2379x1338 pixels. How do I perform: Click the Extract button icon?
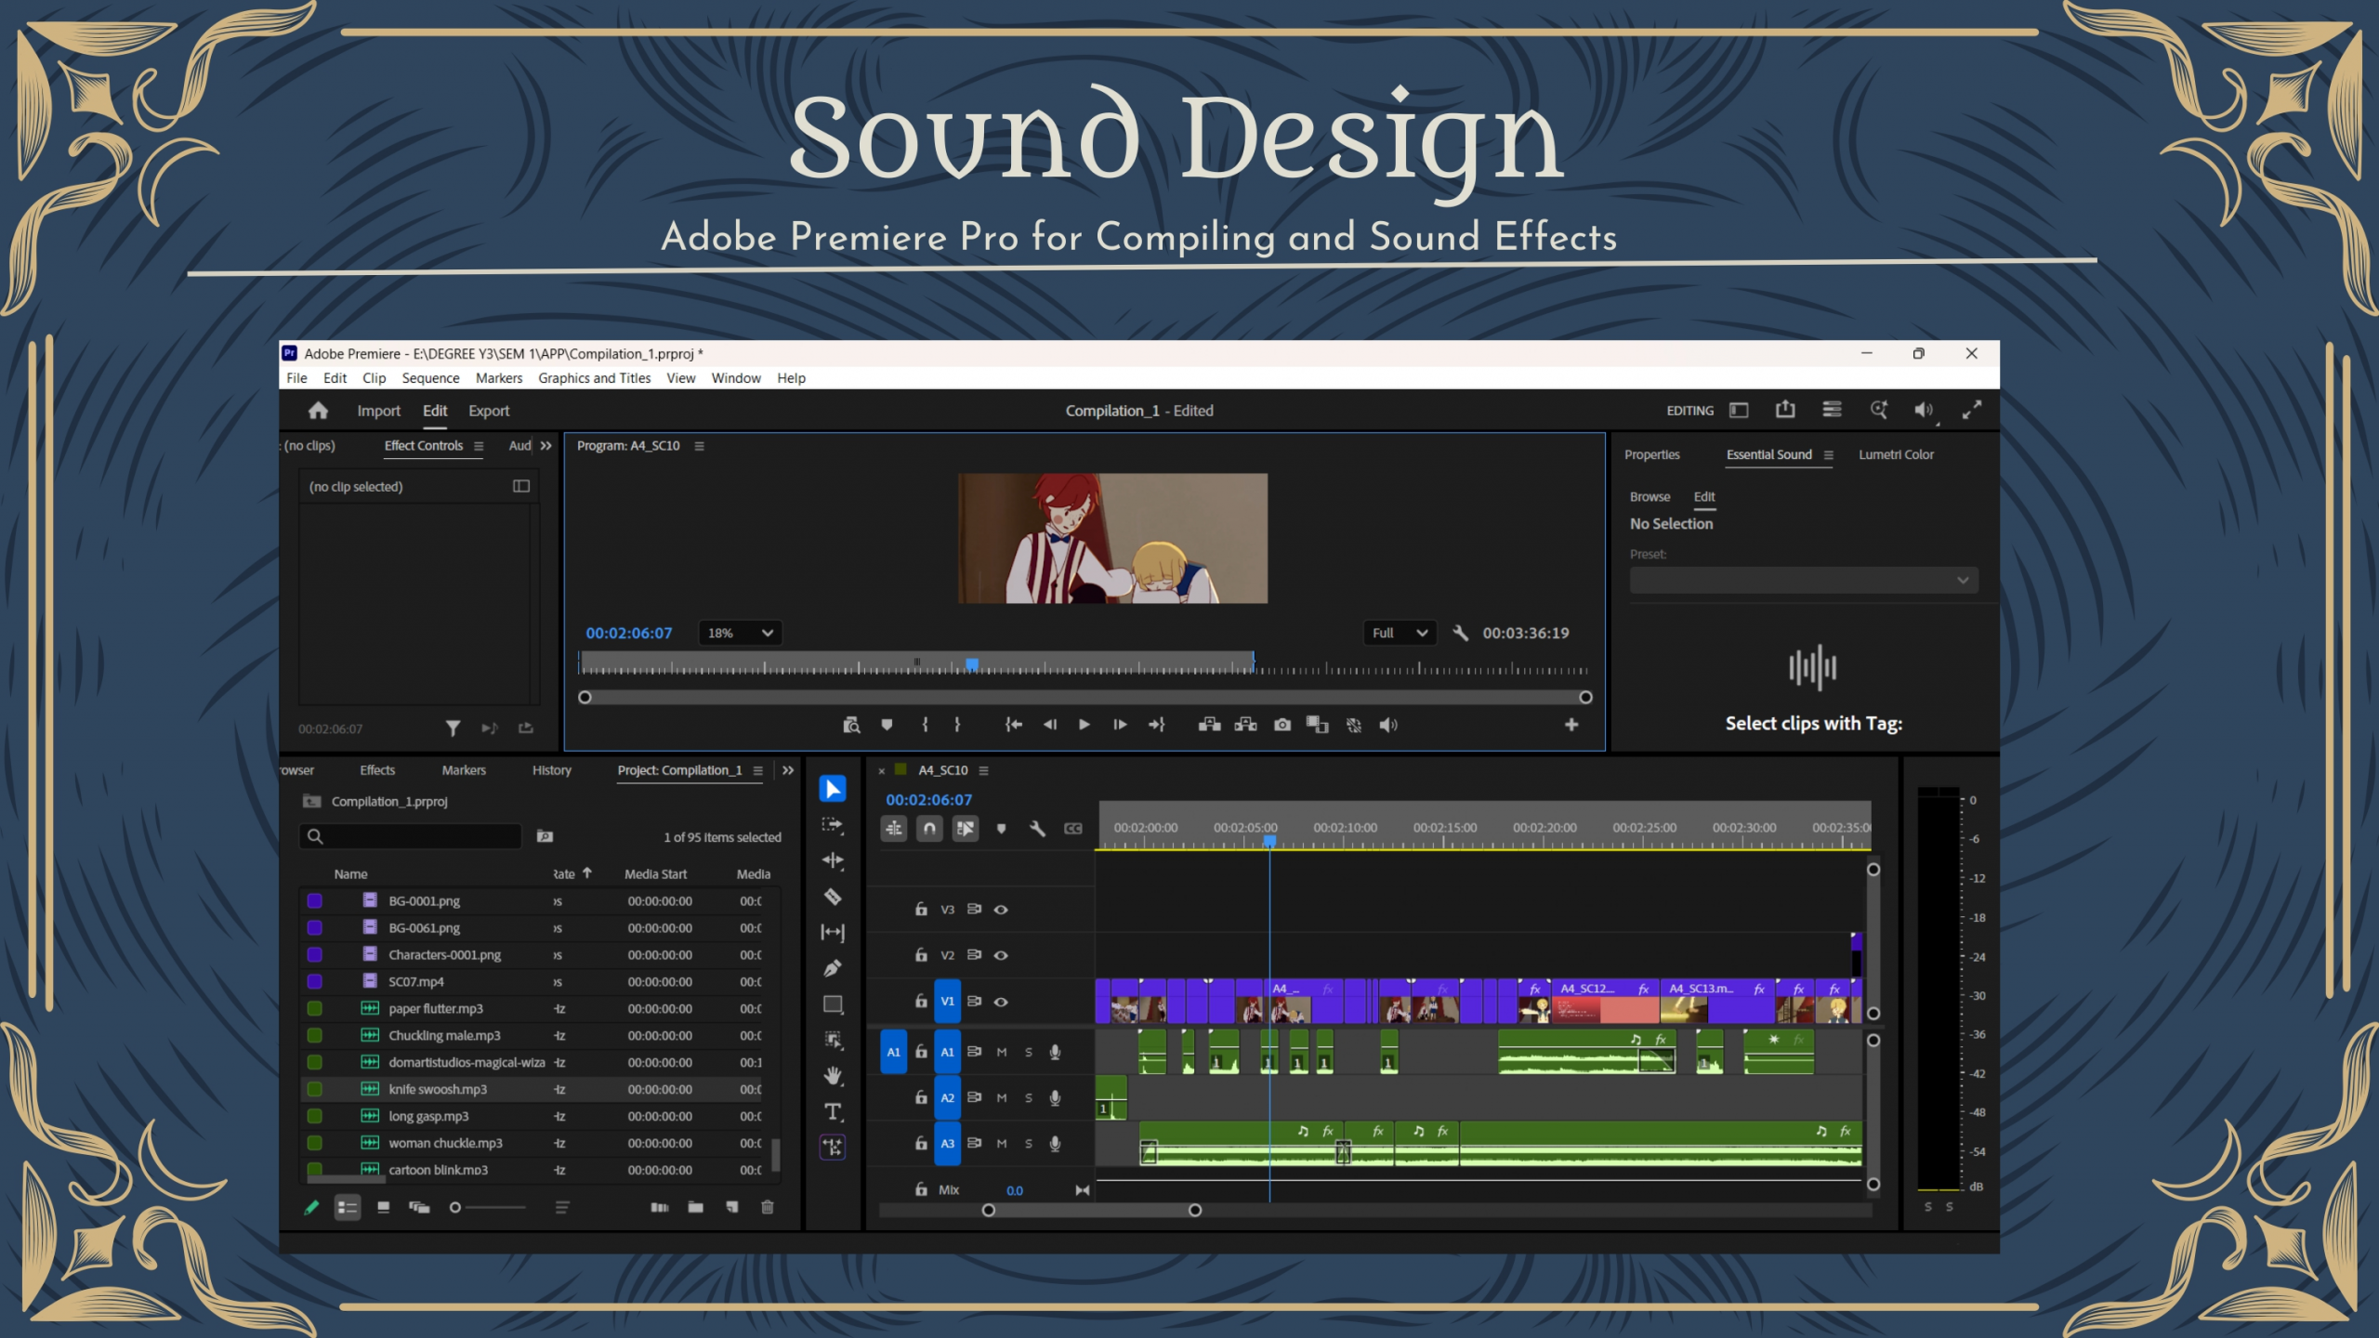[x=1245, y=725]
